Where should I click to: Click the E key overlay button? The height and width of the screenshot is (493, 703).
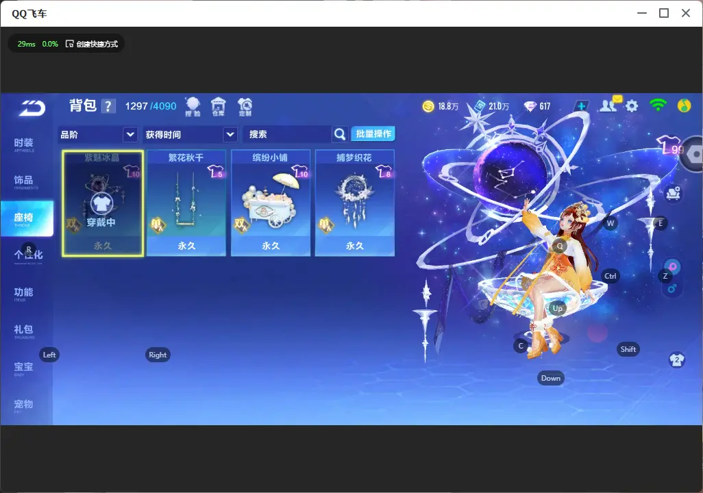coord(661,223)
